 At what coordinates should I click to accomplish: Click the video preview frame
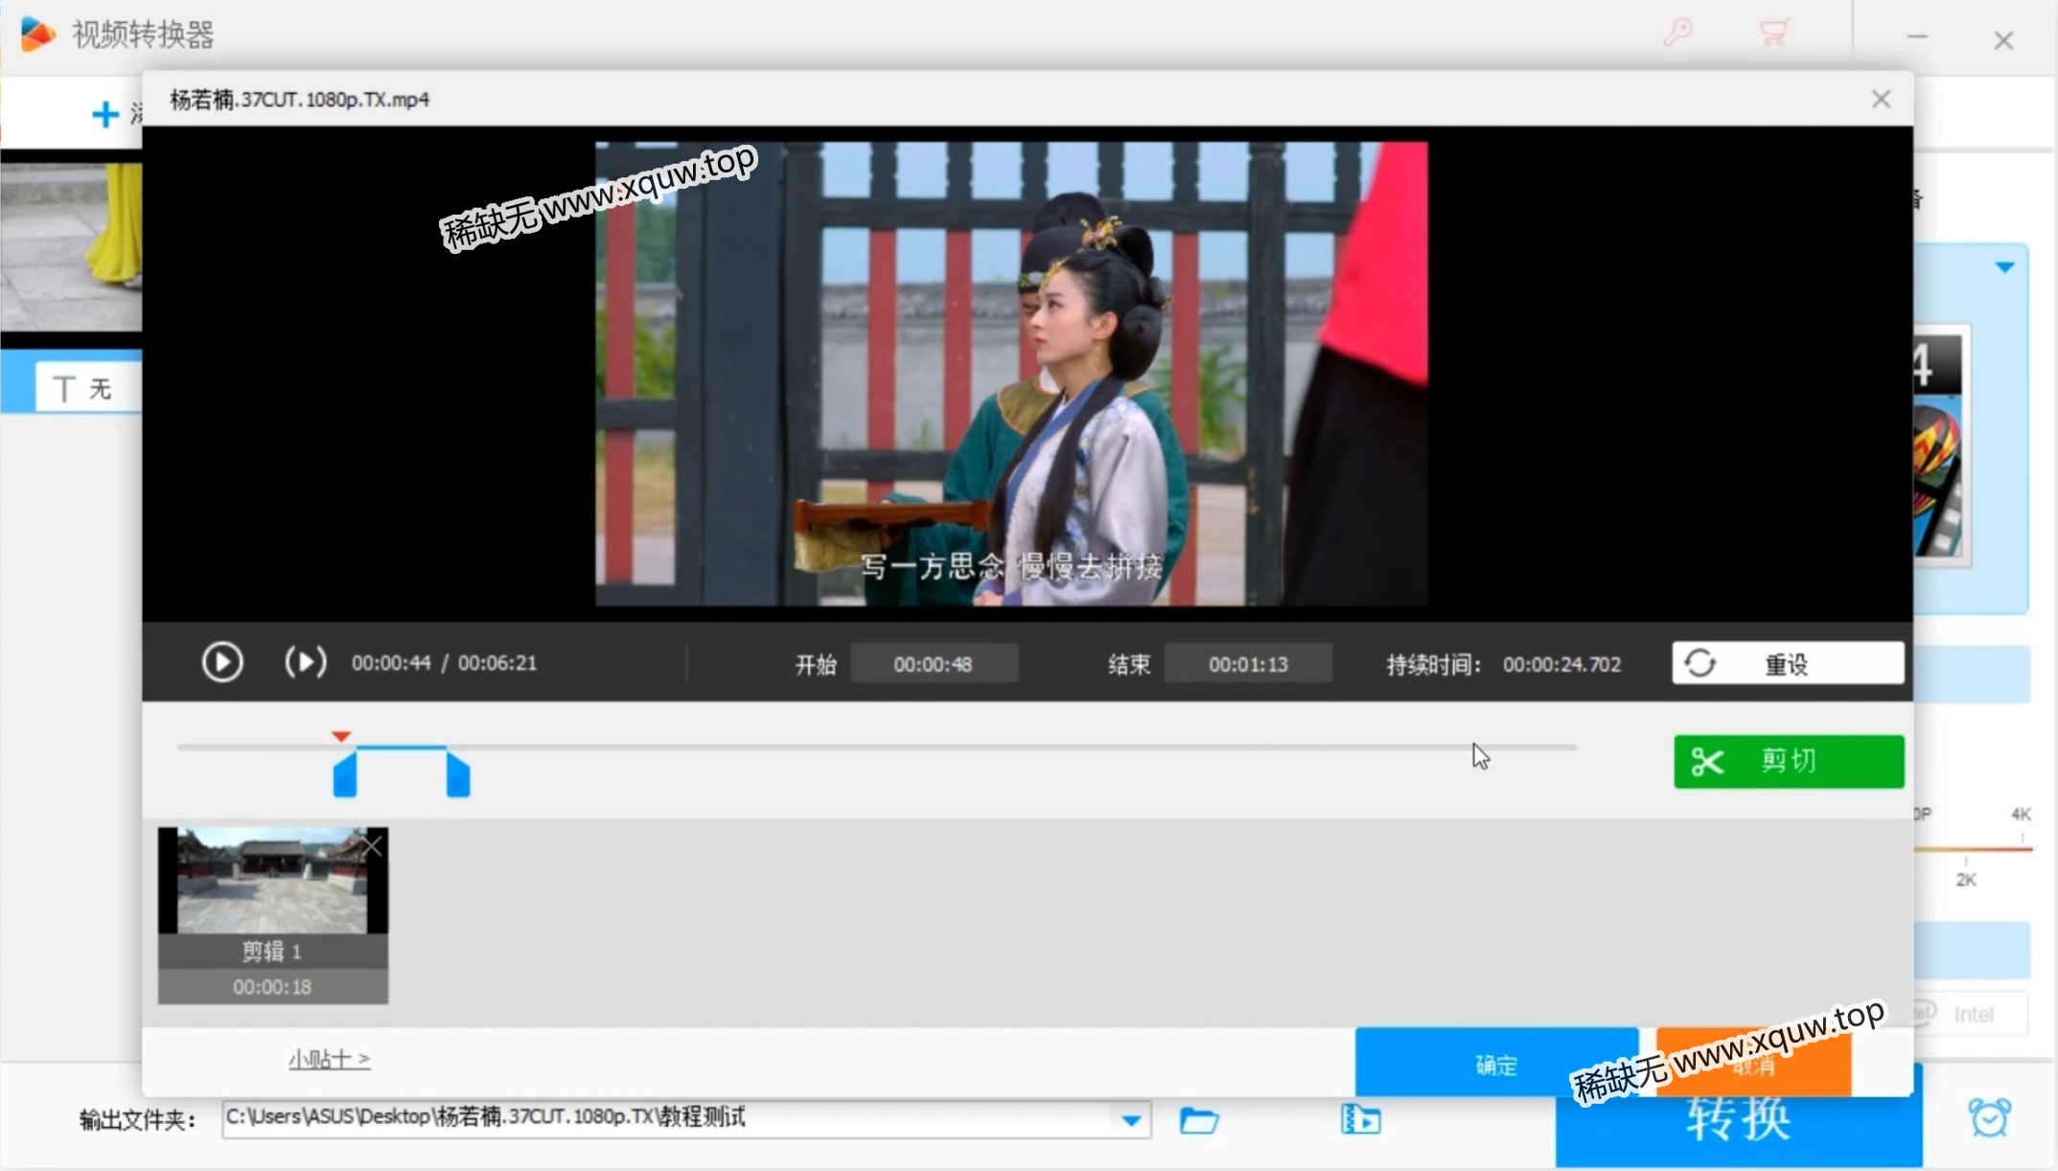pos(1011,374)
